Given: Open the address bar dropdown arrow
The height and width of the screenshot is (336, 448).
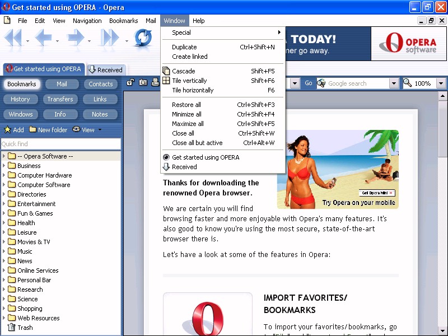Looking at the screenshot, I should pos(295,83).
